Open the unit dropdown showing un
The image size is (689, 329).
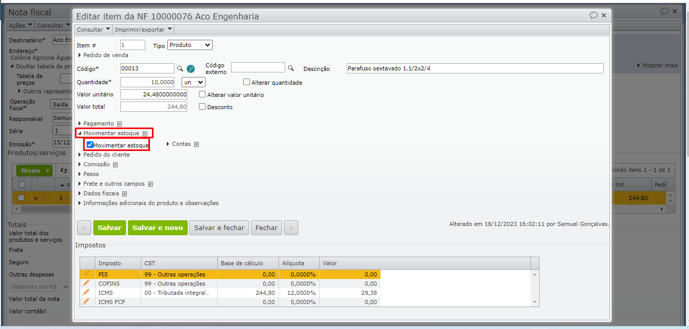click(193, 82)
